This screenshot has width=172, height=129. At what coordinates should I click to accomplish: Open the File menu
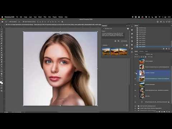(x=17, y=17)
